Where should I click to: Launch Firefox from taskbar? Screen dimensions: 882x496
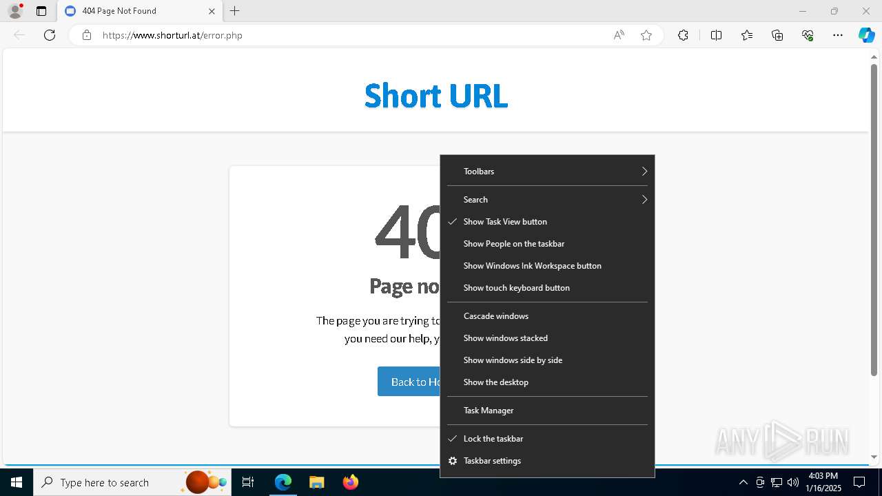coord(350,482)
